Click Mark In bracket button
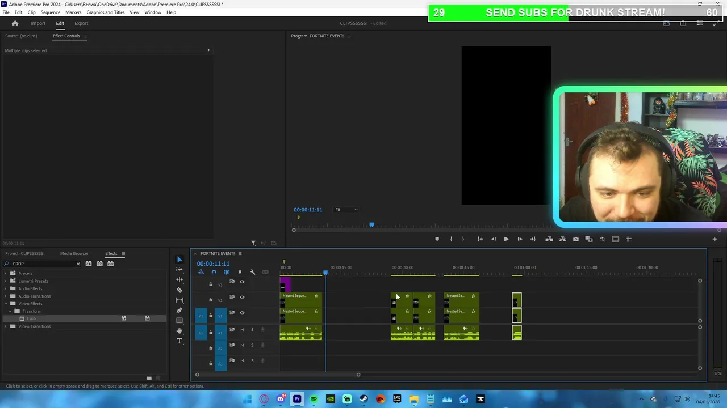The width and height of the screenshot is (727, 408). (x=451, y=239)
